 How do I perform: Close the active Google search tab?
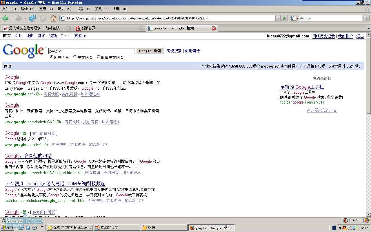(x=214, y=28)
